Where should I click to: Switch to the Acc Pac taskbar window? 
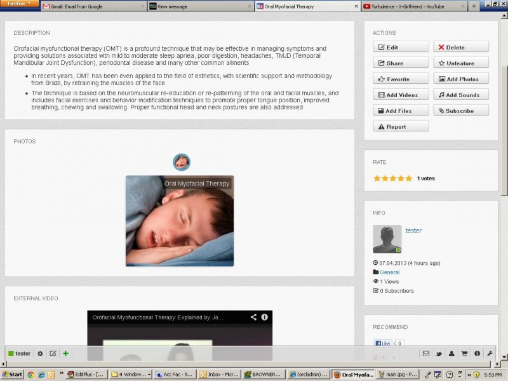(174, 375)
